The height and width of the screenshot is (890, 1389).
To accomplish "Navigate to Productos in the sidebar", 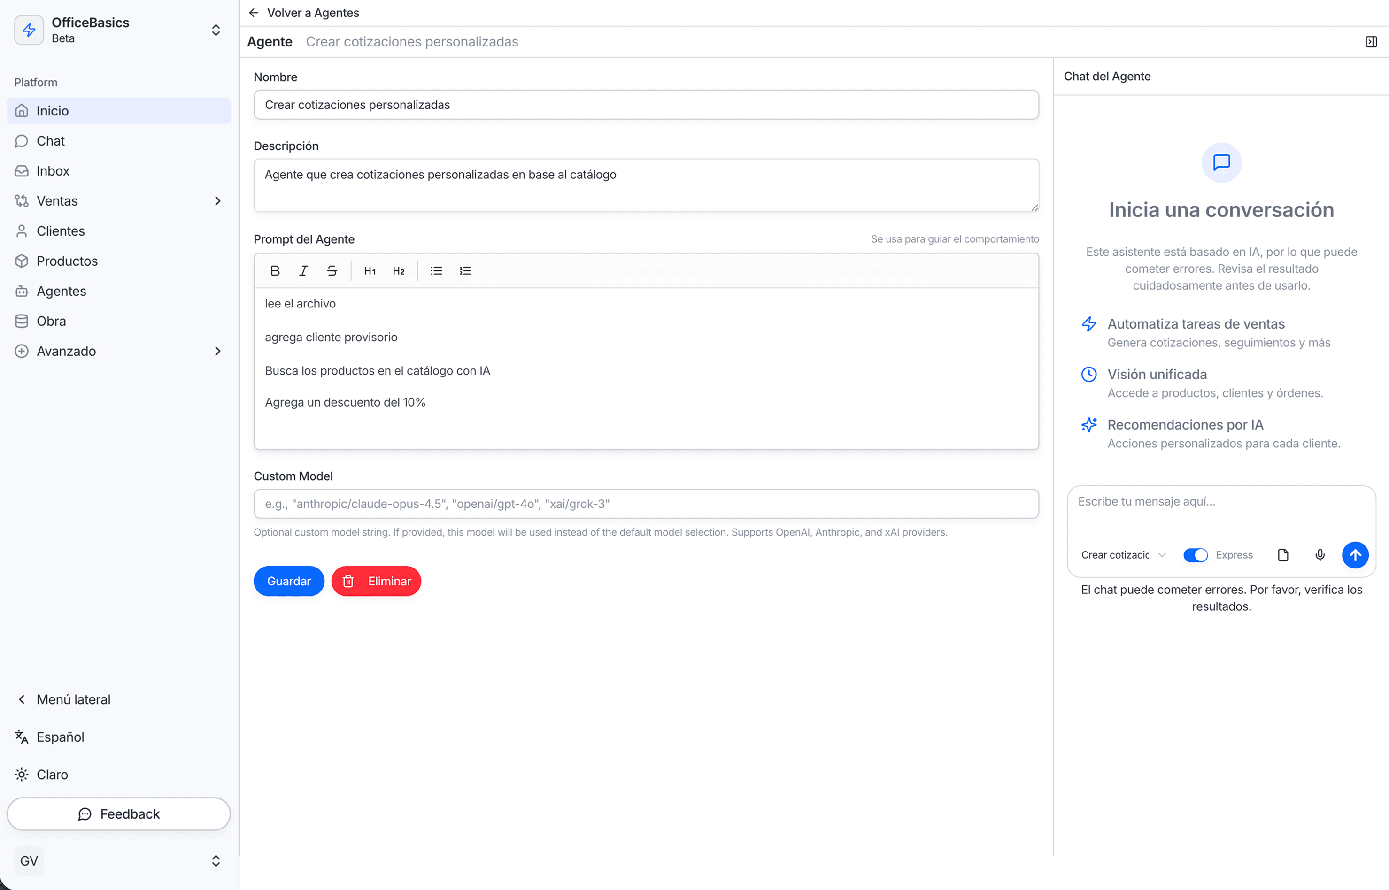I will (x=67, y=261).
